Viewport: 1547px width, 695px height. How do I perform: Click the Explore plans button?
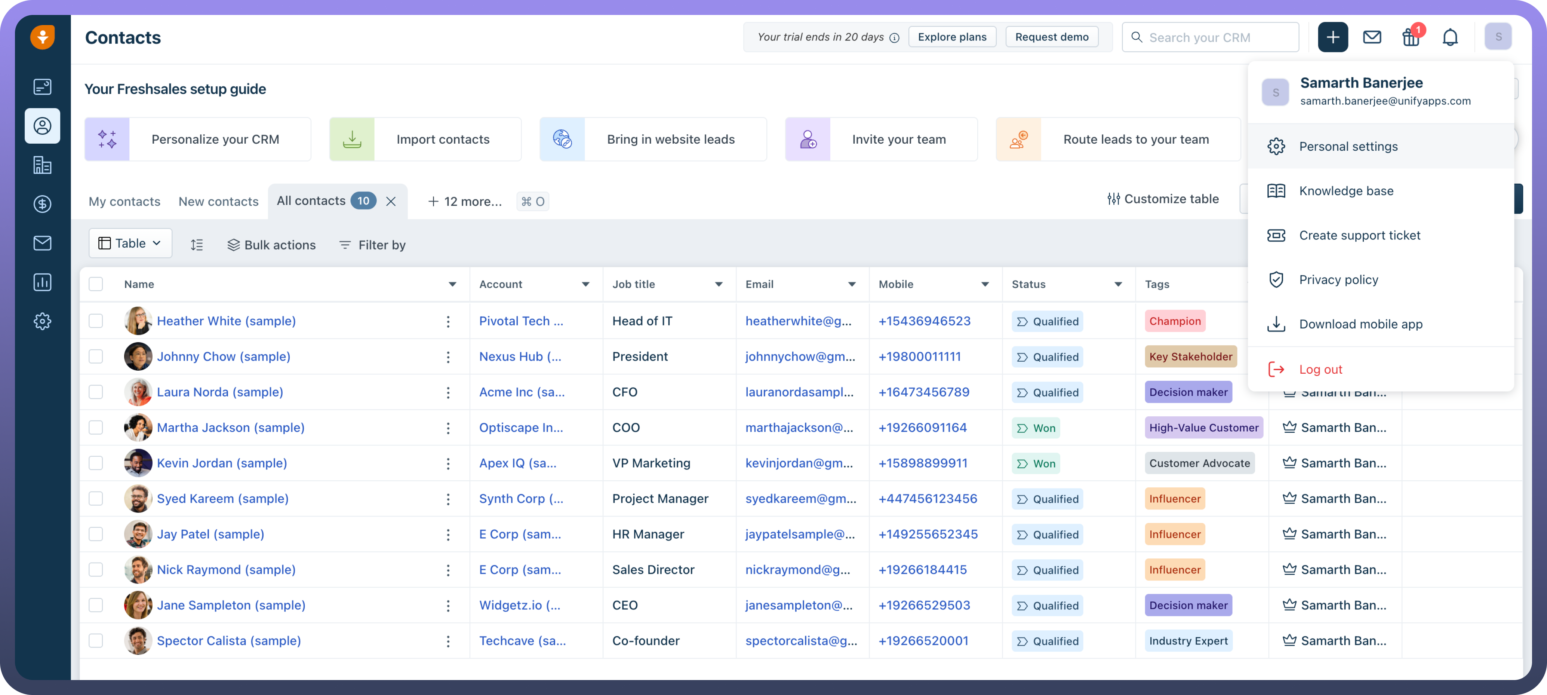click(952, 37)
